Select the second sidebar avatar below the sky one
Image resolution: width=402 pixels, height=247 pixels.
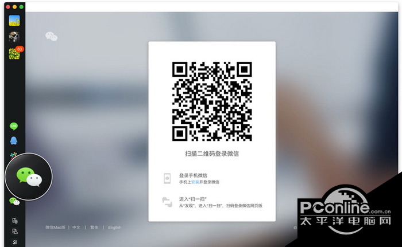click(14, 37)
